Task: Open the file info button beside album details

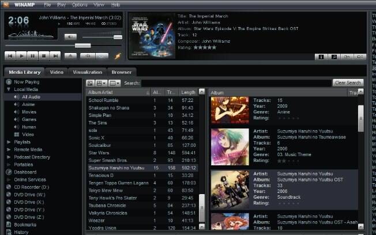Action: (321, 57)
